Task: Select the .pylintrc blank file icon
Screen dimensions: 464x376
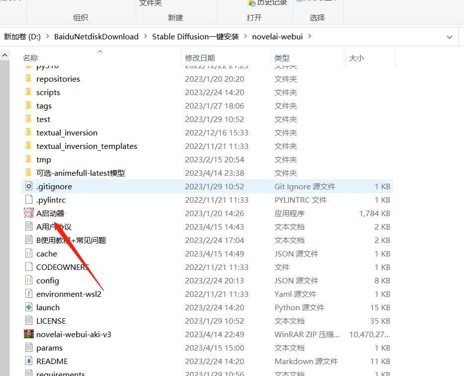Action: (x=29, y=199)
